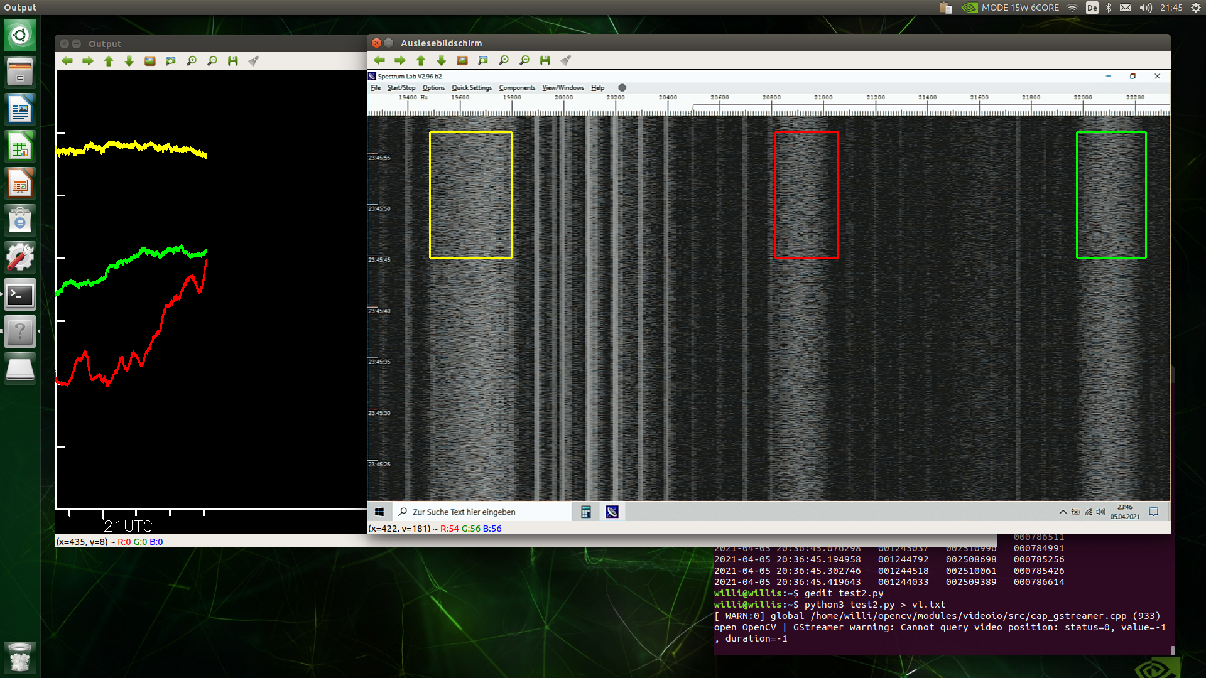The image size is (1206, 678).
Task: Minimize the Output plot window
Action: [x=77, y=44]
